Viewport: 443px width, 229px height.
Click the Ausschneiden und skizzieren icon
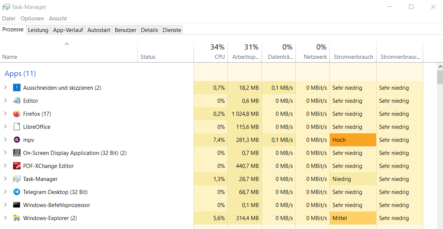coord(16,88)
